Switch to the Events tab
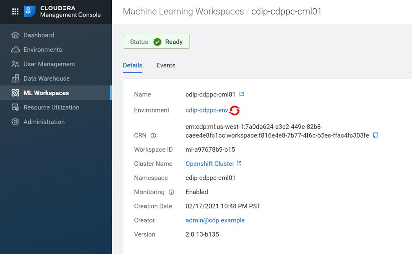Screen dimensions: 412x254 coord(166,65)
